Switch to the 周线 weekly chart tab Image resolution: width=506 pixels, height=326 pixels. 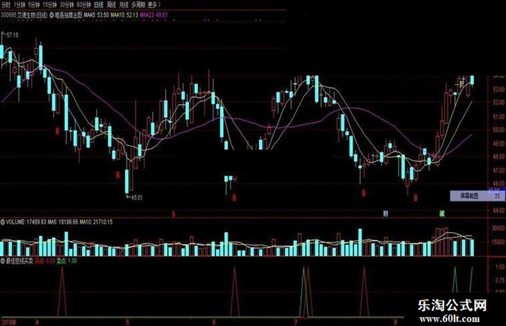111,5
